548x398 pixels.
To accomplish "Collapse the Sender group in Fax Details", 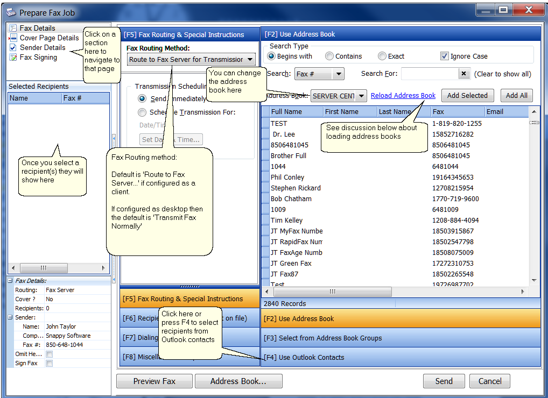I will tap(11, 317).
